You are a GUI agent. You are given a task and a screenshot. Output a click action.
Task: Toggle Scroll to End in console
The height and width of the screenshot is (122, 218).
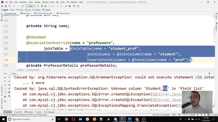coord(9,88)
